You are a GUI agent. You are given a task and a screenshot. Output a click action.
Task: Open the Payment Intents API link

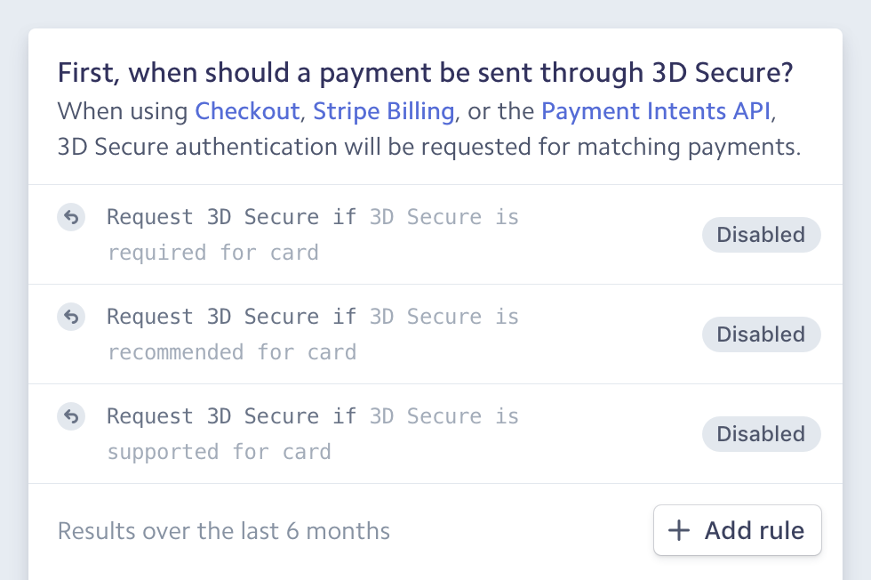click(657, 111)
